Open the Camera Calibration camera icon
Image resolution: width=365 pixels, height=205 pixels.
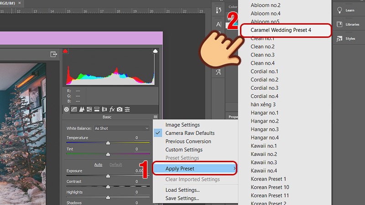[120, 109]
